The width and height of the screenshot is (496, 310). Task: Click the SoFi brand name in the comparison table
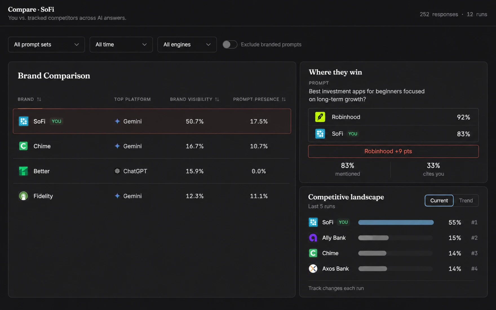click(x=39, y=121)
